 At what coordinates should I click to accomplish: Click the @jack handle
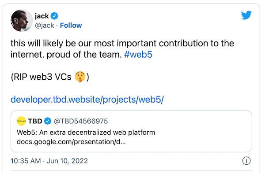tap(45, 26)
